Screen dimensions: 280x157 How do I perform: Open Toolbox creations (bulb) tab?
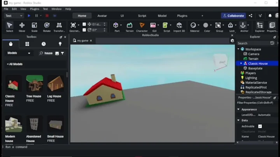point(60,44)
